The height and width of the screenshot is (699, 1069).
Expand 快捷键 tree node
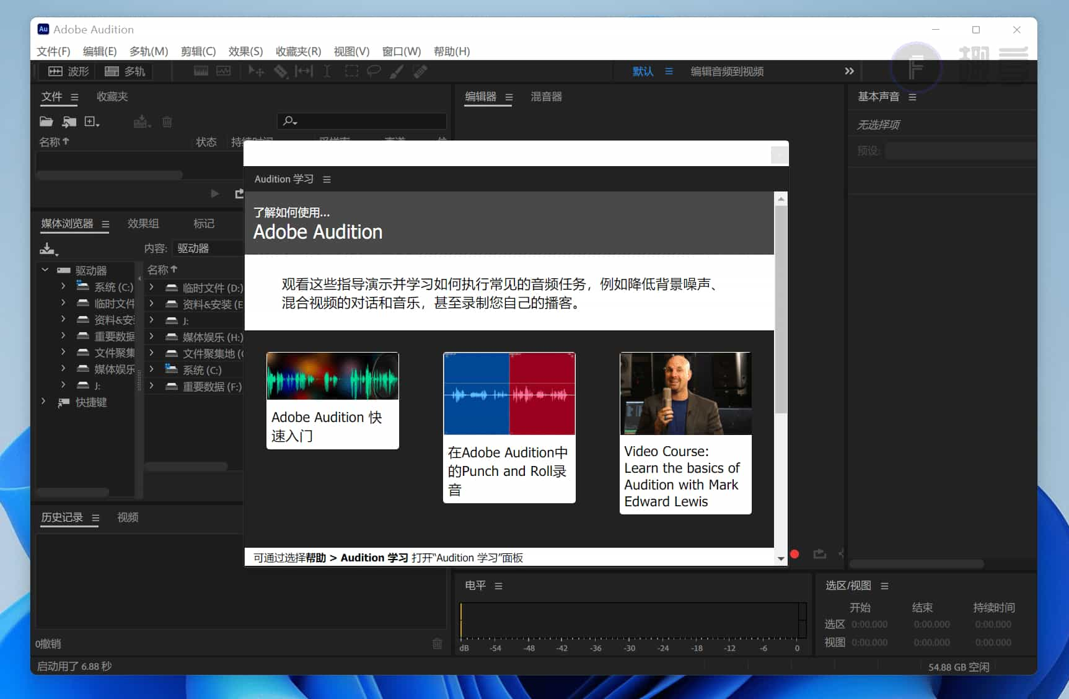coord(43,402)
